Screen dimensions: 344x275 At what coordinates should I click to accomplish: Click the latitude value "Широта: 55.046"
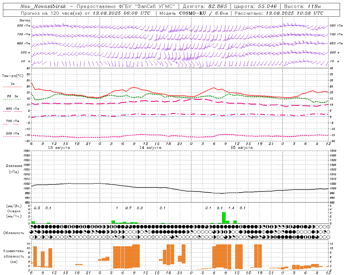coord(255,6)
